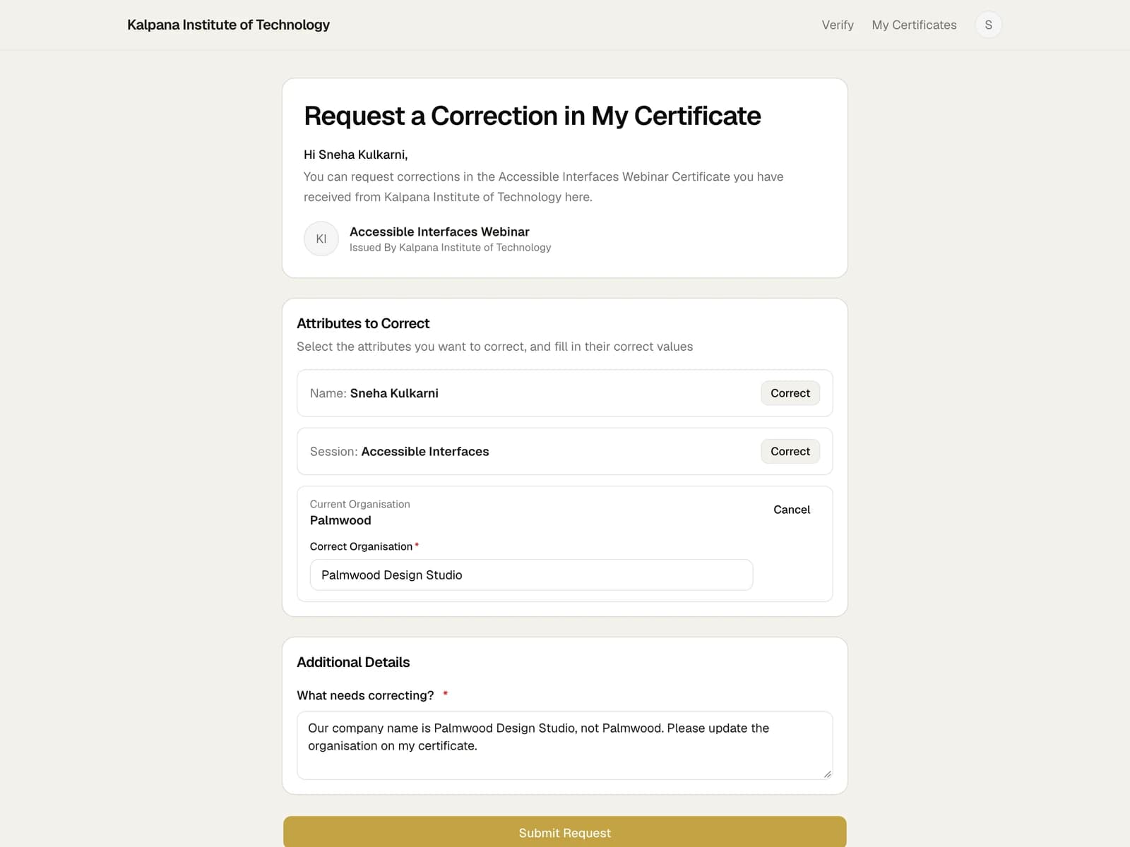Click the 'Correct Organisation' field label
The height and width of the screenshot is (847, 1130).
[361, 546]
